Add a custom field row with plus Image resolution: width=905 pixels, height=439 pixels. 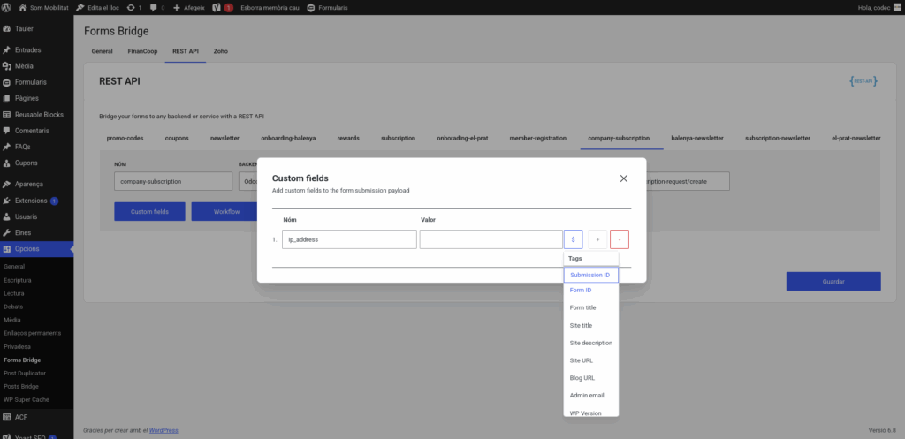[x=597, y=239]
